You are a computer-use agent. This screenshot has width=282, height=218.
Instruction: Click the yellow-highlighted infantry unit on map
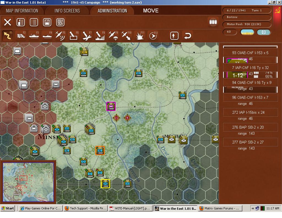pyautogui.click(x=105, y=184)
